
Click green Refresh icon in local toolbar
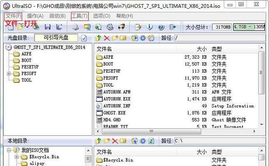[x=151, y=141]
